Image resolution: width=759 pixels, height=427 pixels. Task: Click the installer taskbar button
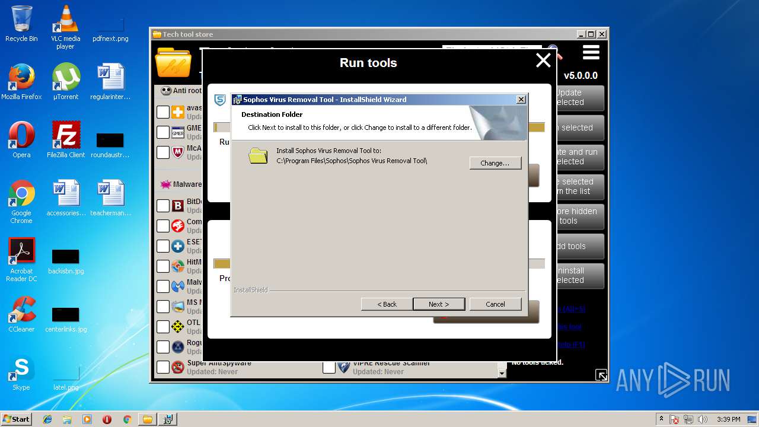pyautogui.click(x=168, y=419)
